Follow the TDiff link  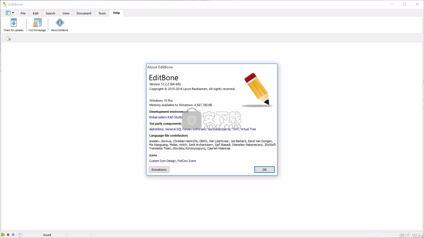pyautogui.click(x=235, y=129)
